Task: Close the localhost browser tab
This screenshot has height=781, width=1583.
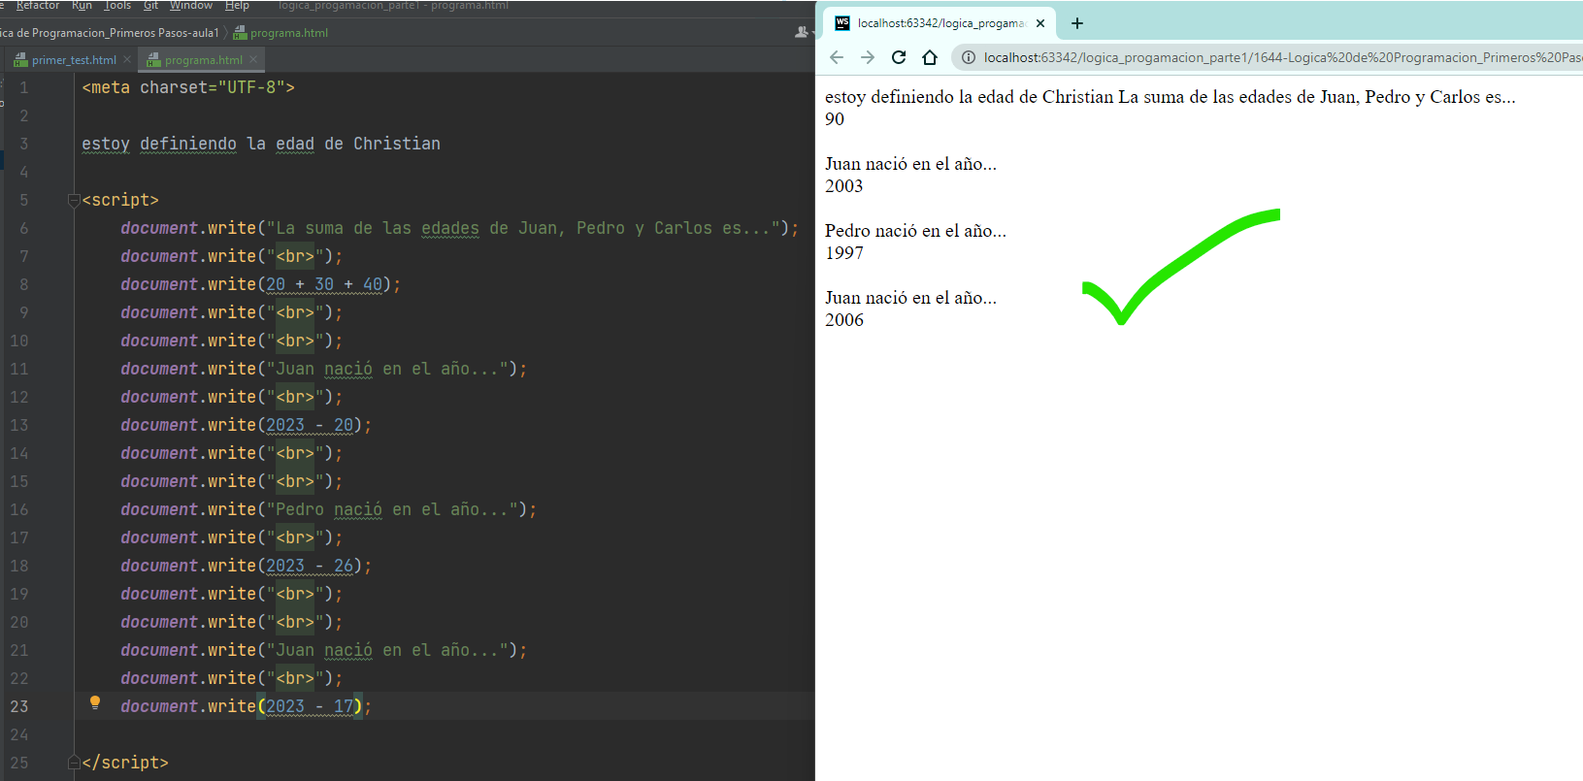Action: (x=1040, y=23)
